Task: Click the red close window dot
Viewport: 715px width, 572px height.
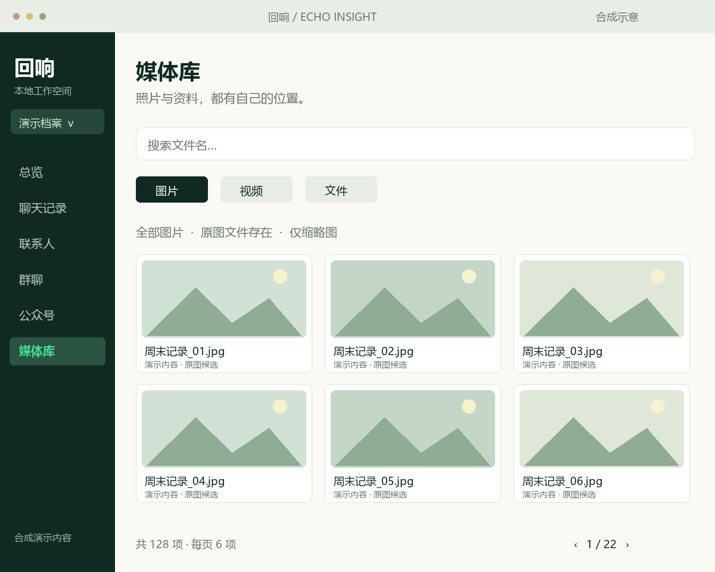Action: (x=17, y=17)
